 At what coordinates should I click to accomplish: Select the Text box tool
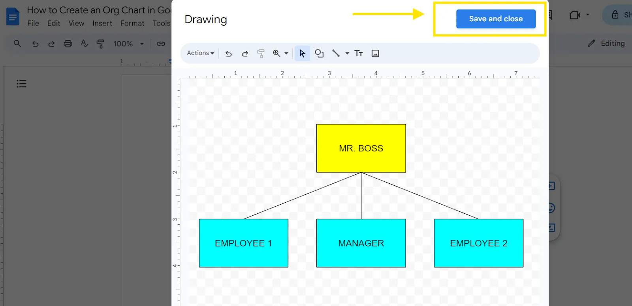click(359, 53)
